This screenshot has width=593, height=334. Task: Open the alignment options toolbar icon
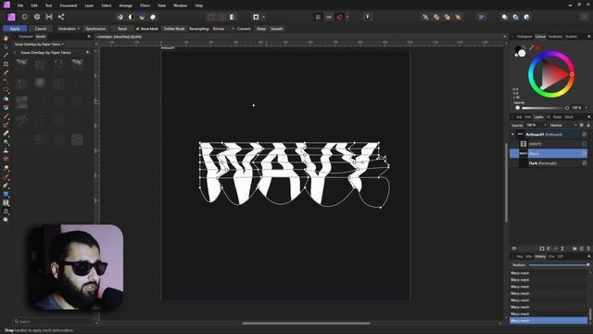(482, 17)
